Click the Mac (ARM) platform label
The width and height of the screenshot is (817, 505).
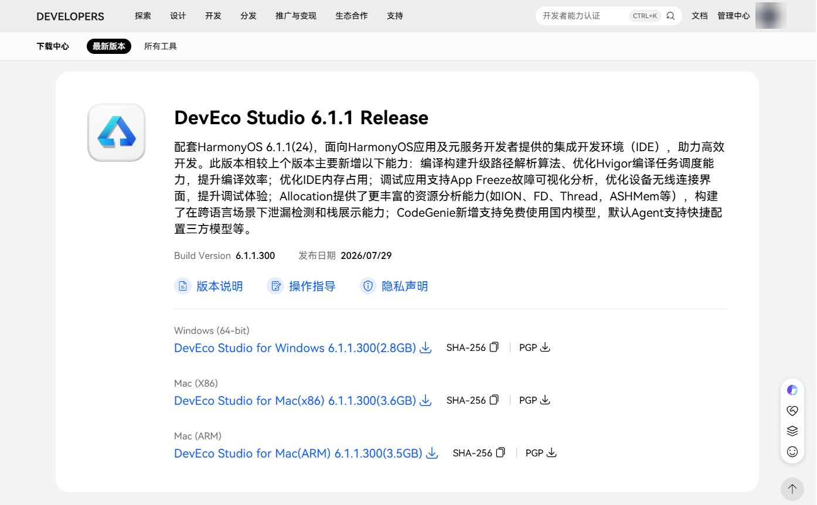198,436
